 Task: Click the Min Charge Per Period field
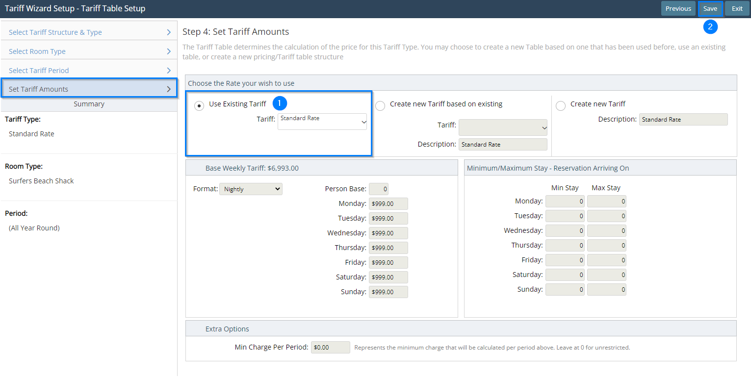coord(330,348)
